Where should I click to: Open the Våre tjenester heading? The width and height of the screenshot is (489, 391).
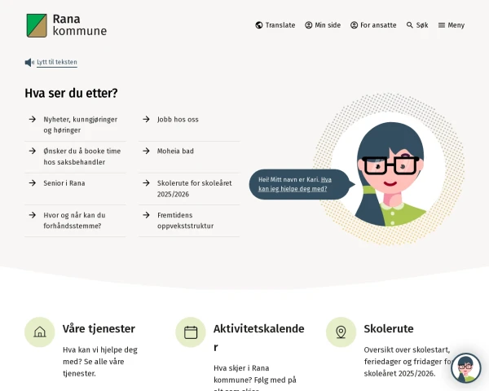(99, 328)
